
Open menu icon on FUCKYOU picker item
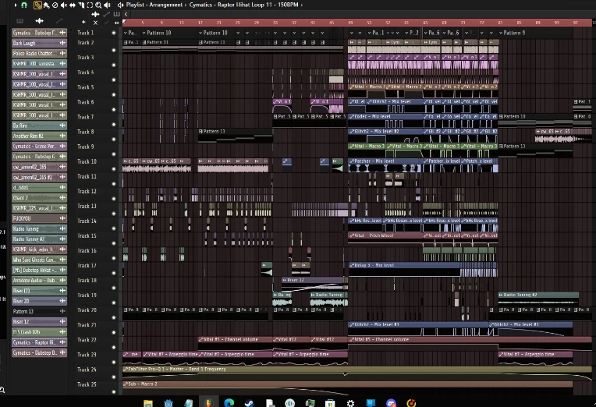(62, 218)
